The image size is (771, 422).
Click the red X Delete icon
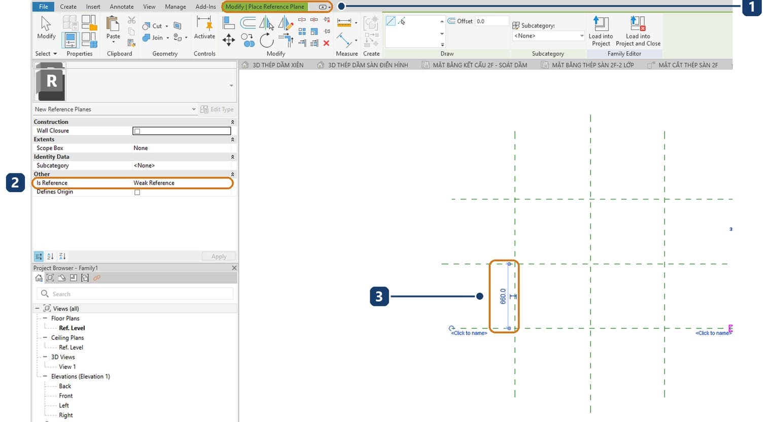tap(326, 43)
